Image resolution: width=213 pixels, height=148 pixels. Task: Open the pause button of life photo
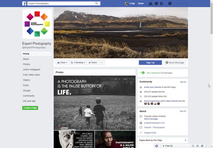tap(95, 103)
